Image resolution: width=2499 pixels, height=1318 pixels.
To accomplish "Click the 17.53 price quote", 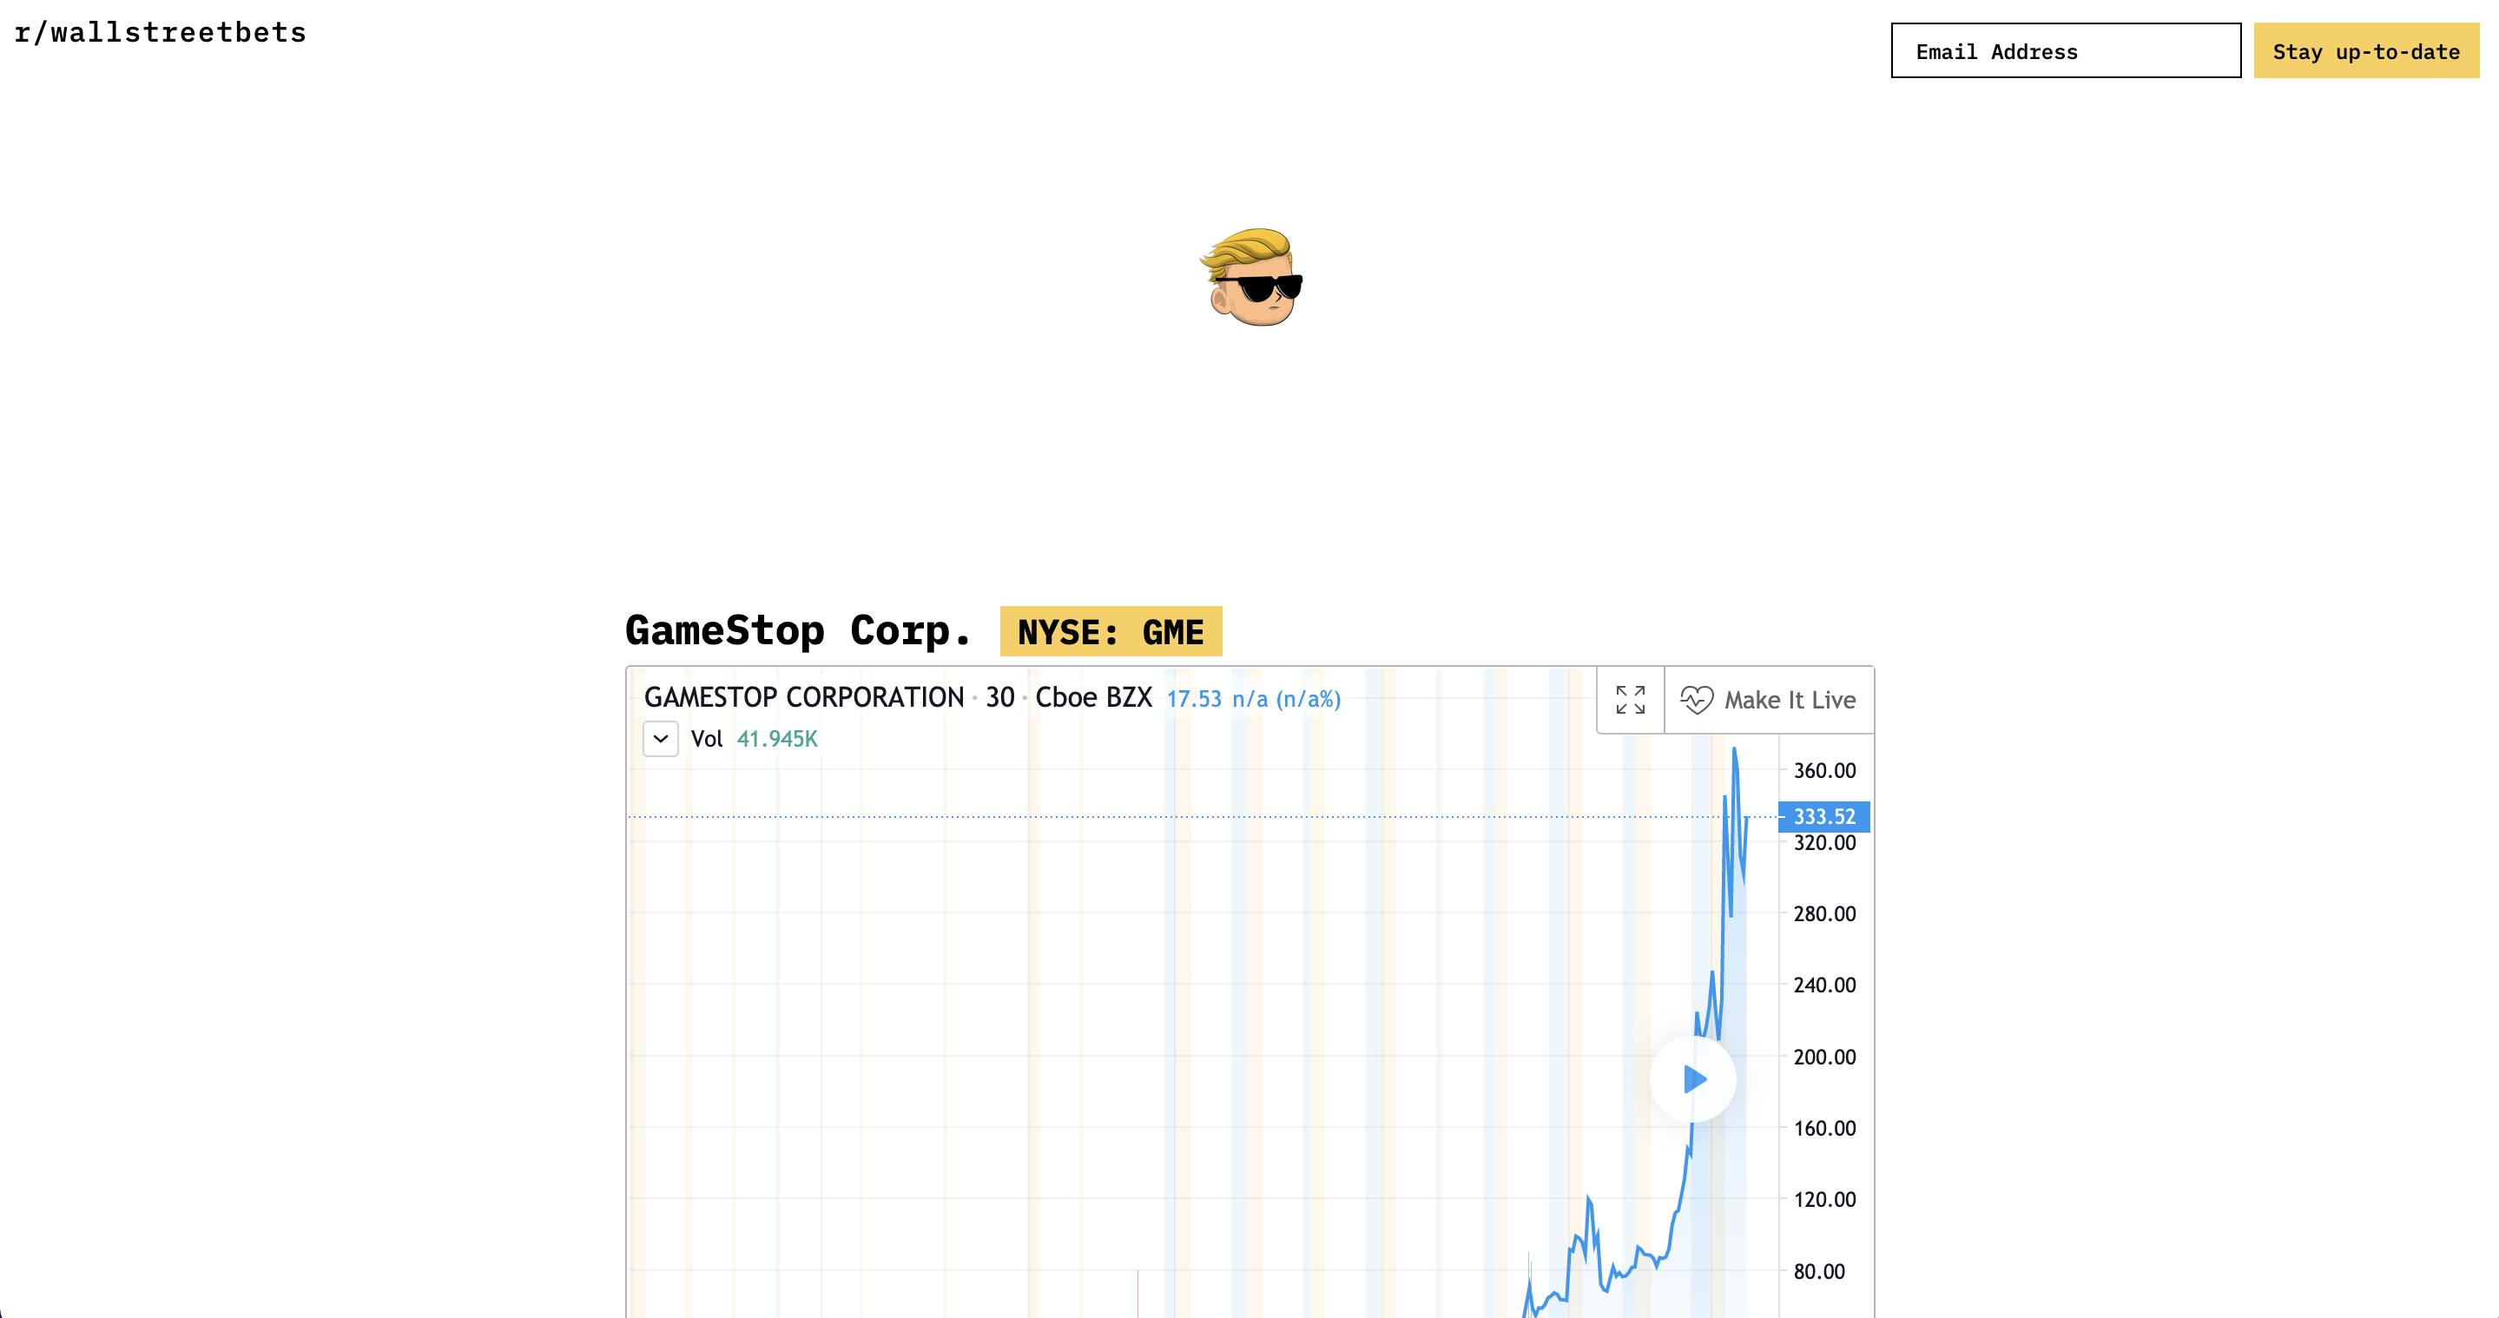I will (1194, 697).
